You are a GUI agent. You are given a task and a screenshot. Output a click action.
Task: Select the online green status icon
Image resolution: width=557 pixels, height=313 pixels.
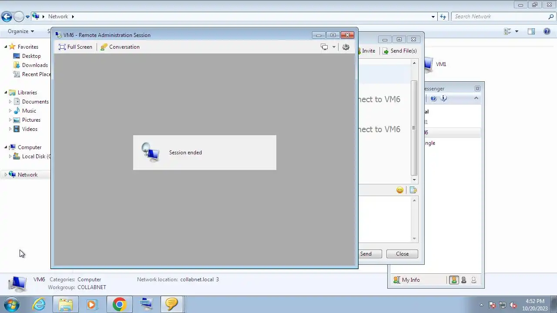(454, 280)
